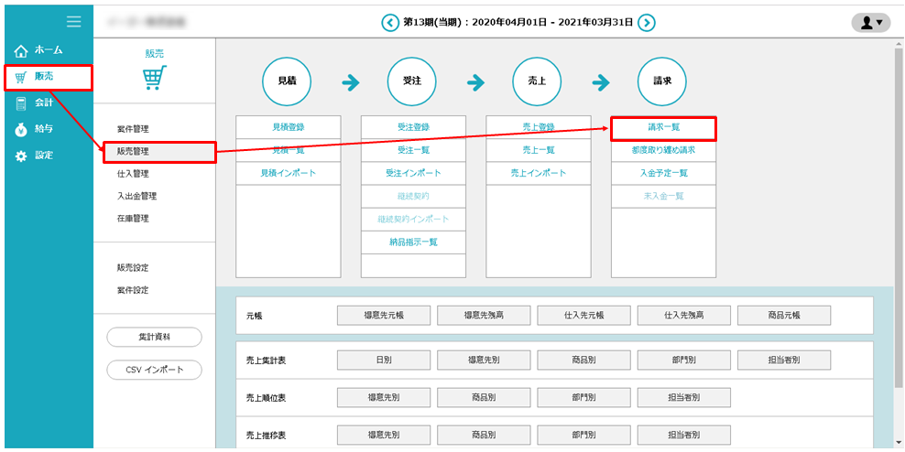Select 在庫管理 in the submenu
This screenshot has width=905, height=452.
133,219
